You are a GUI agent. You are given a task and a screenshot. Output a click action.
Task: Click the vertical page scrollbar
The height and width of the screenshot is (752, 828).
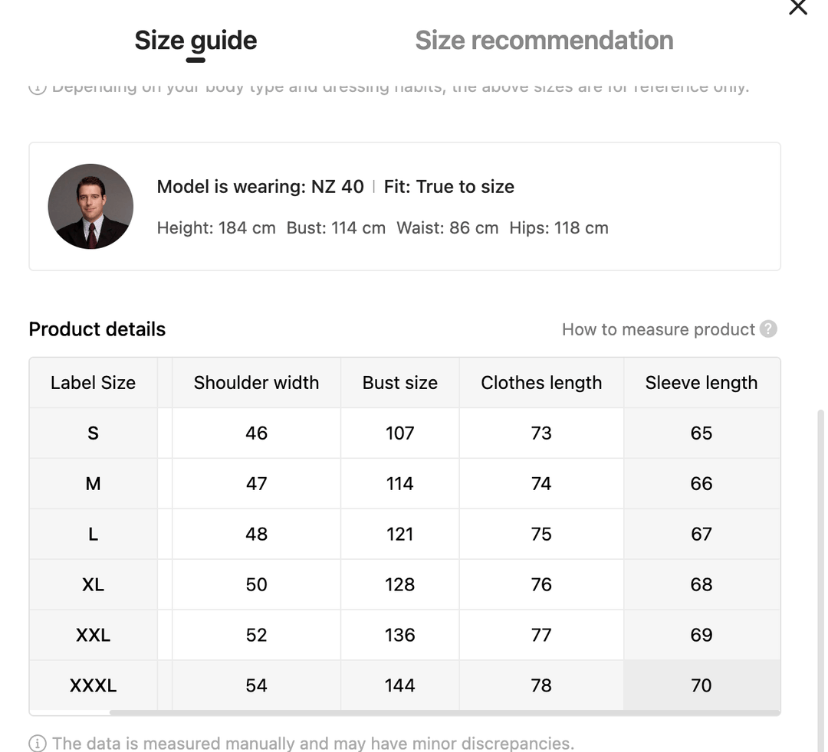[x=821, y=536]
